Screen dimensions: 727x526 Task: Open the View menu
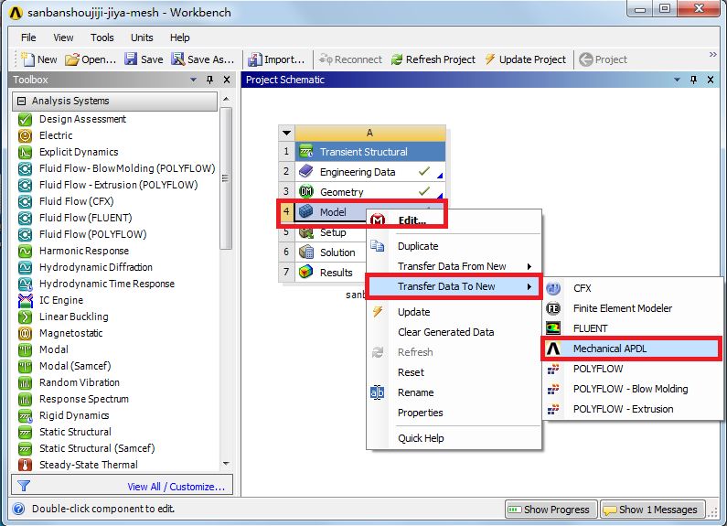[x=63, y=38]
